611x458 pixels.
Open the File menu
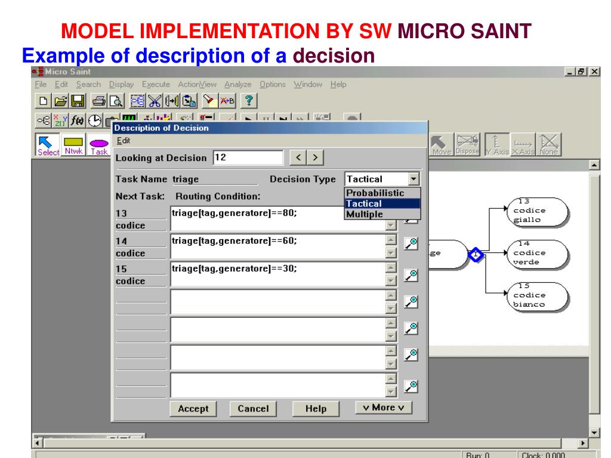point(41,85)
